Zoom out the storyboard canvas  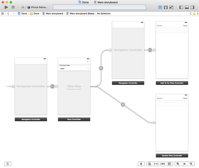pyautogui.click(x=178, y=164)
